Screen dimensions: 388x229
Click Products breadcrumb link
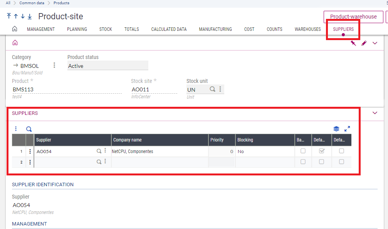61,3
